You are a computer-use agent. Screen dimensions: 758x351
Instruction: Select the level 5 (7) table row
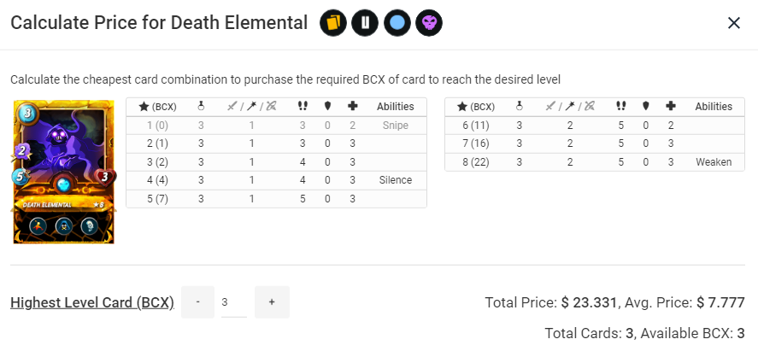click(276, 198)
